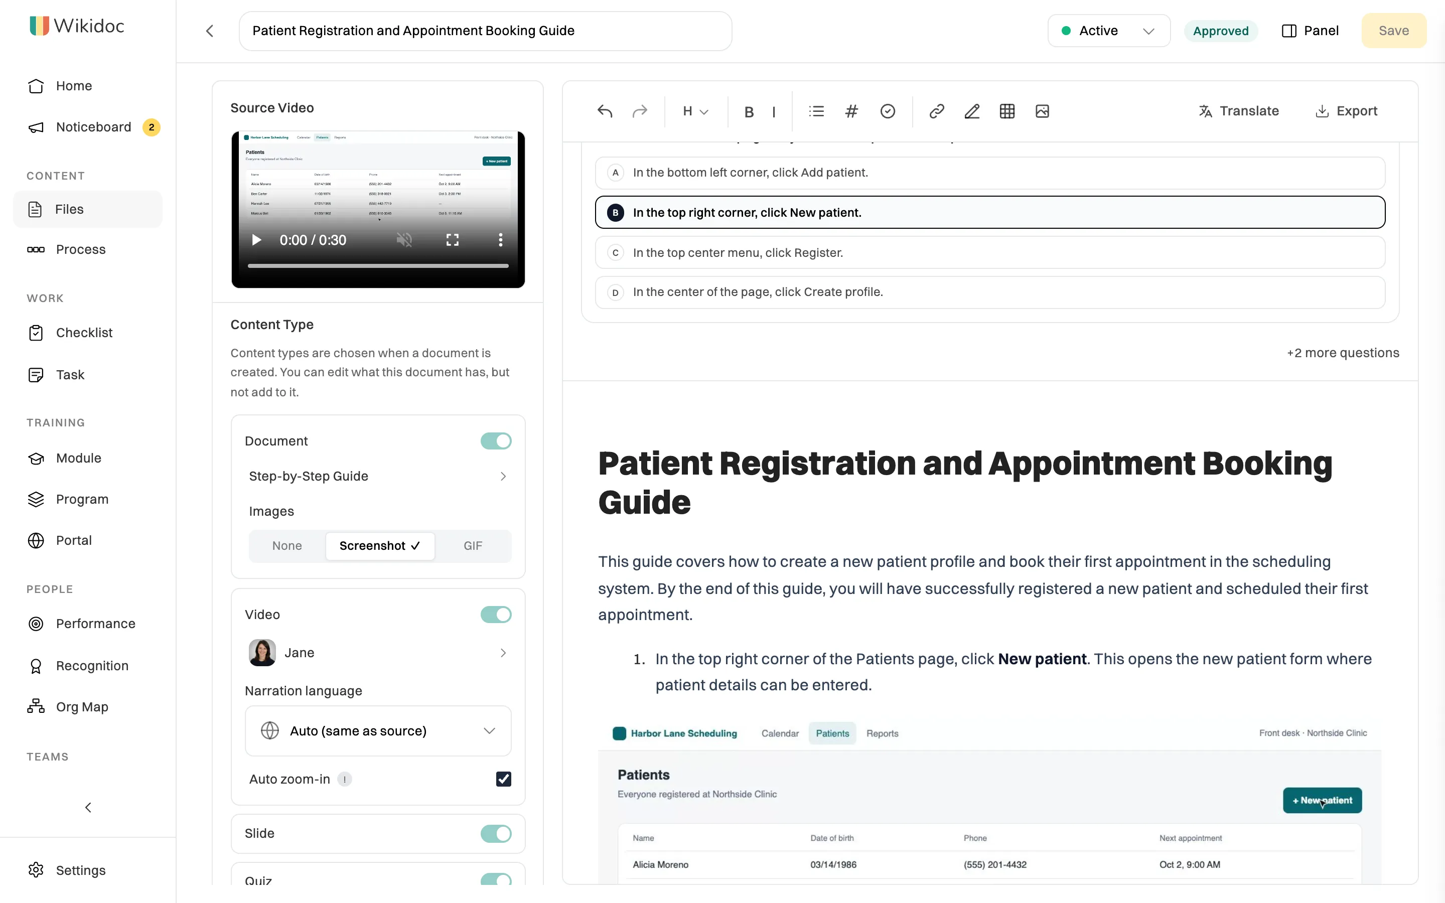Screen dimensions: 1445x903
Task: Insert a checklist item with circle-check icon
Action: pos(888,111)
